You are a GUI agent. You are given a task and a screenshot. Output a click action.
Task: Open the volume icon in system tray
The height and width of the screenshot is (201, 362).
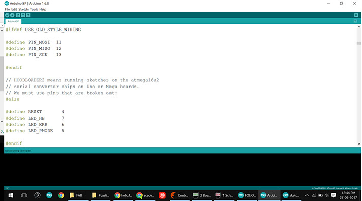[x=327, y=195]
